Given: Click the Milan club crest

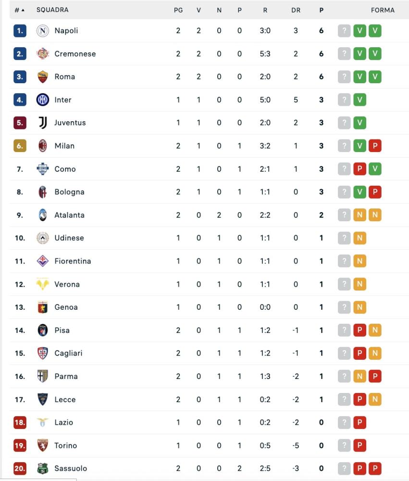Looking at the screenshot, I should (43, 146).
